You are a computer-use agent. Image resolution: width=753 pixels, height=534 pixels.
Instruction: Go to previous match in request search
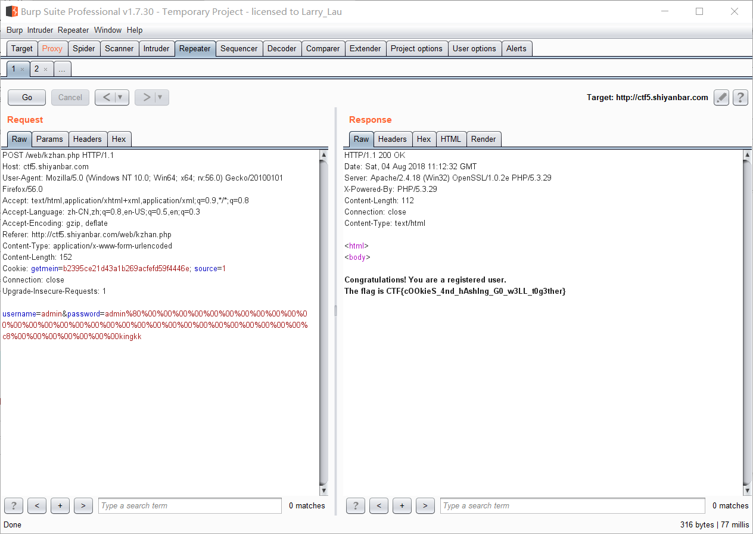pos(37,506)
